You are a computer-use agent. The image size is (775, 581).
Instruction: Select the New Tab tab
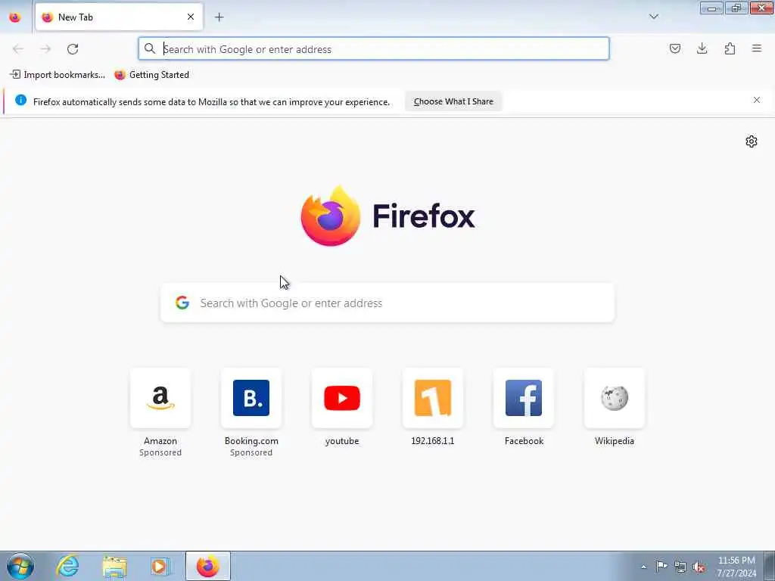coord(119,17)
